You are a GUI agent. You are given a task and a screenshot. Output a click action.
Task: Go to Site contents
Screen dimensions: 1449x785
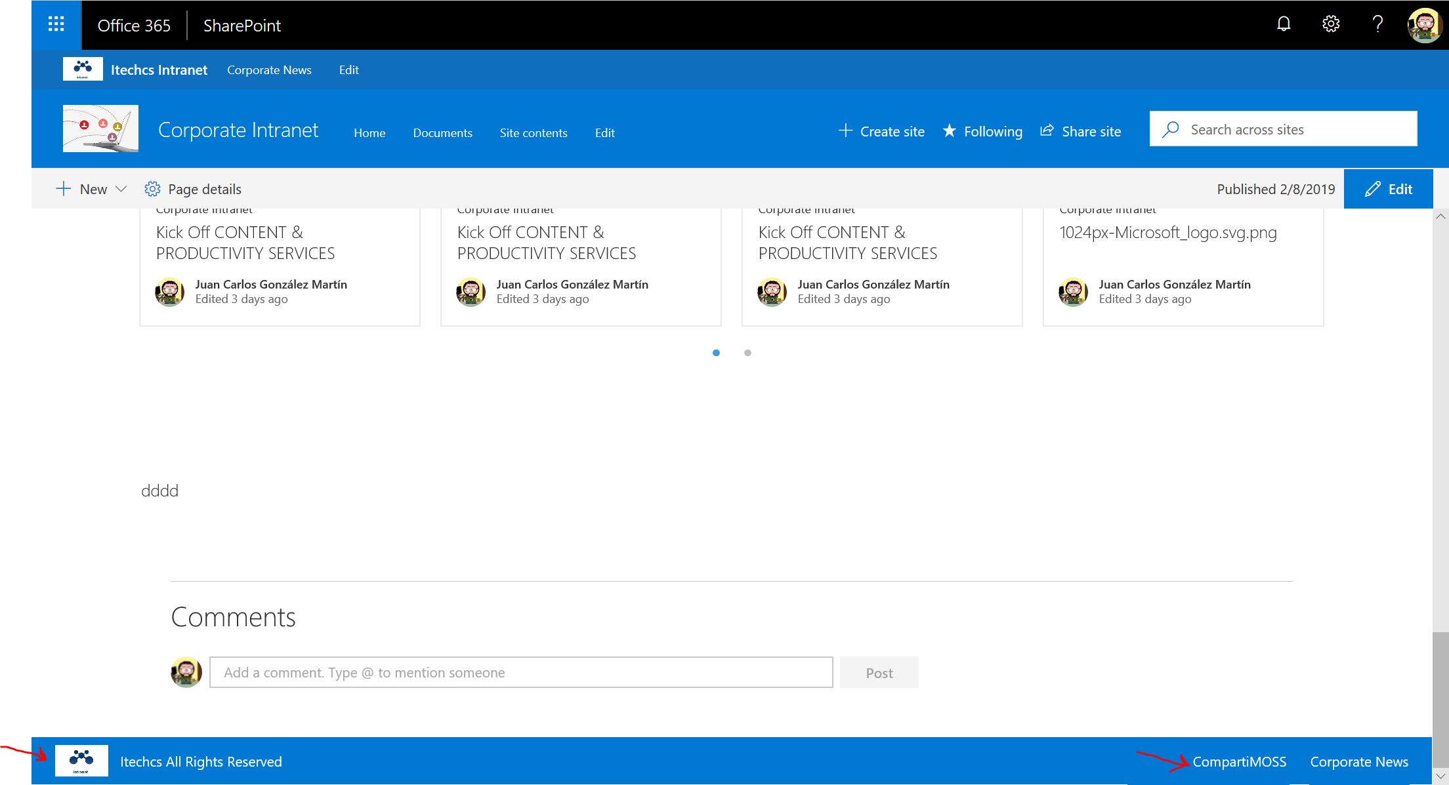click(533, 133)
